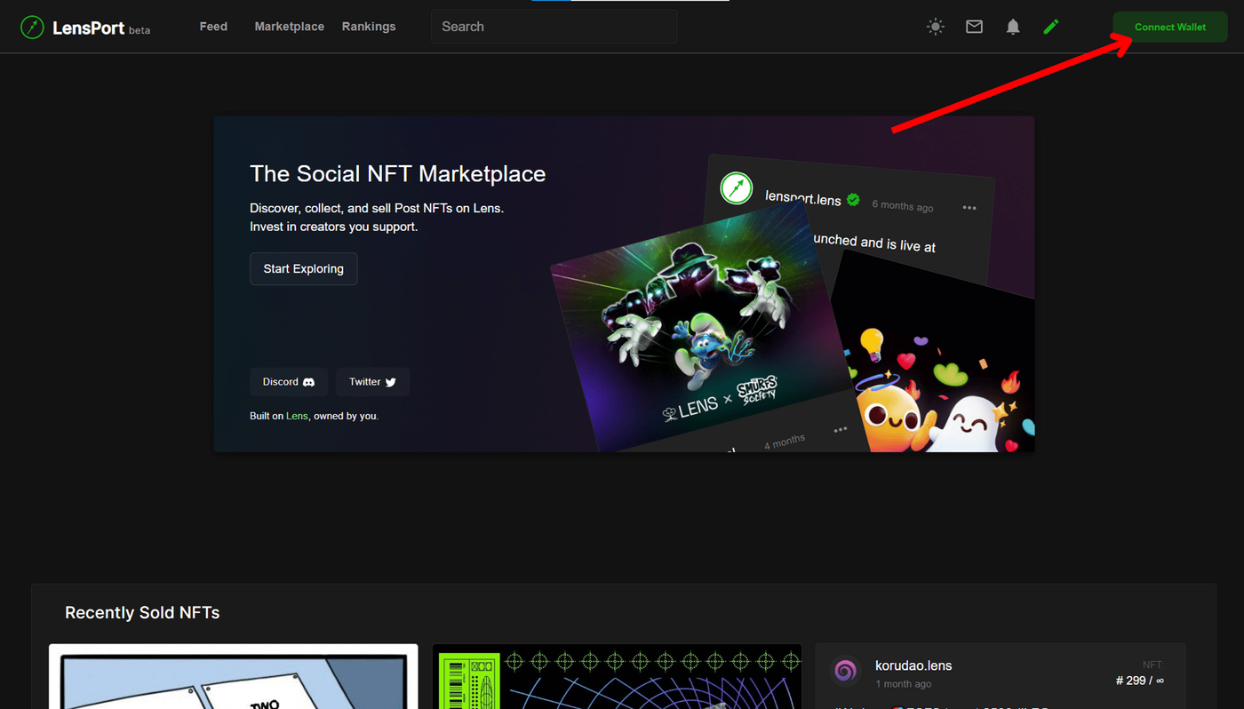Click the lensport.lens profile avatar
The image size is (1244, 709).
pyautogui.click(x=736, y=188)
